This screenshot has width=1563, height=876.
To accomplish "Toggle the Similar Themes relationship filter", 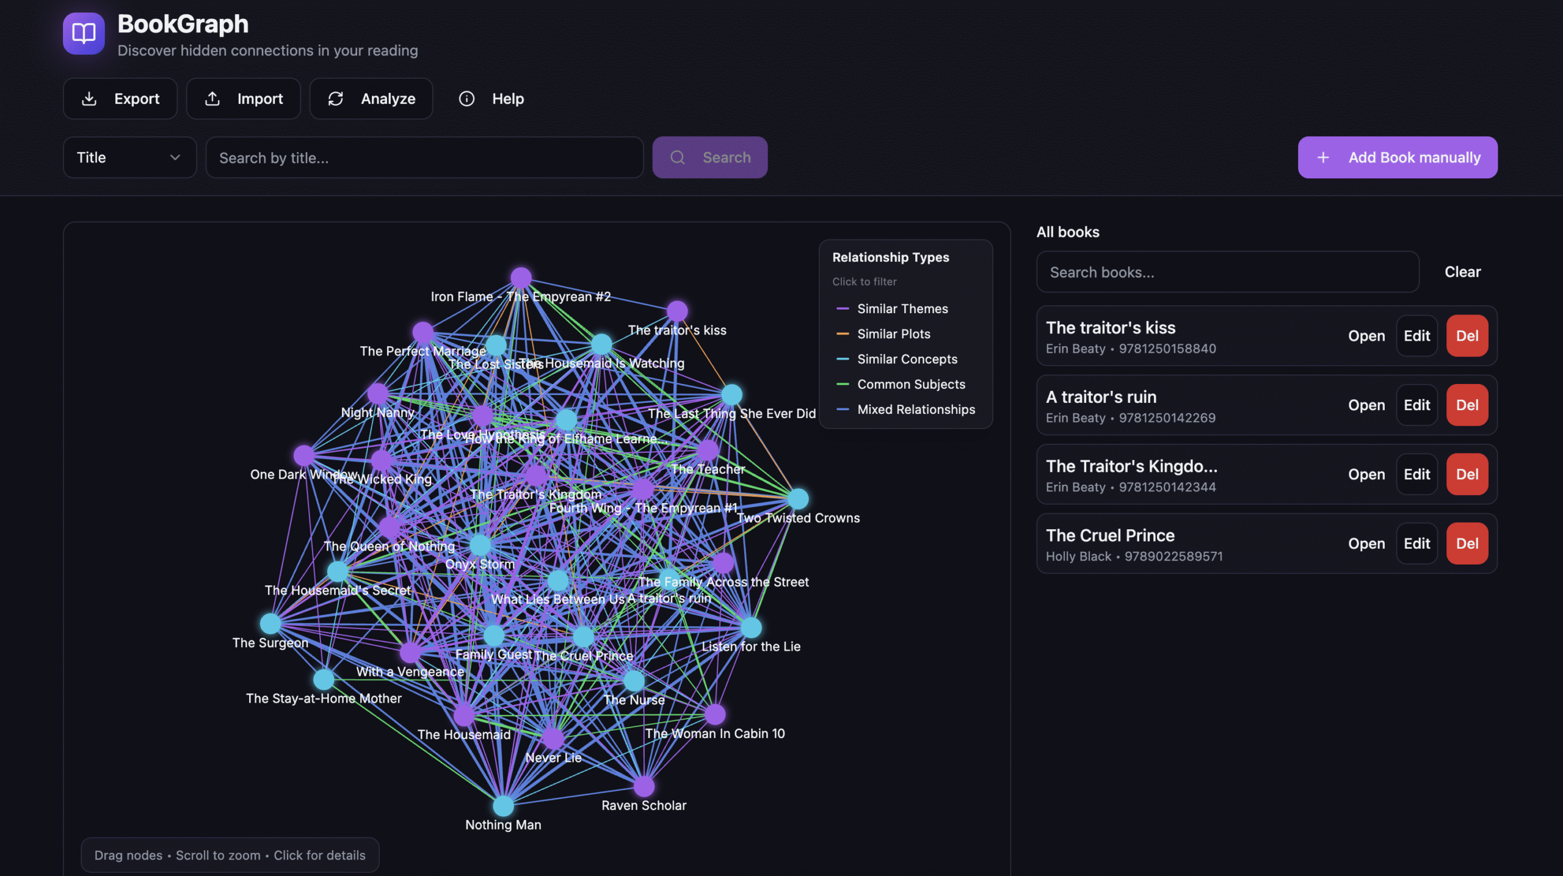I will [x=902, y=309].
